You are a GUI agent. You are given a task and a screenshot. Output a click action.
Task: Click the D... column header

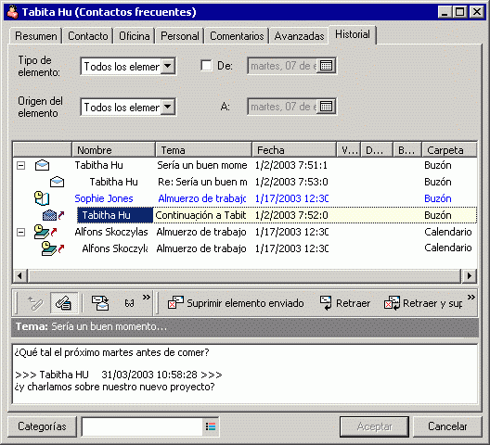click(x=377, y=150)
